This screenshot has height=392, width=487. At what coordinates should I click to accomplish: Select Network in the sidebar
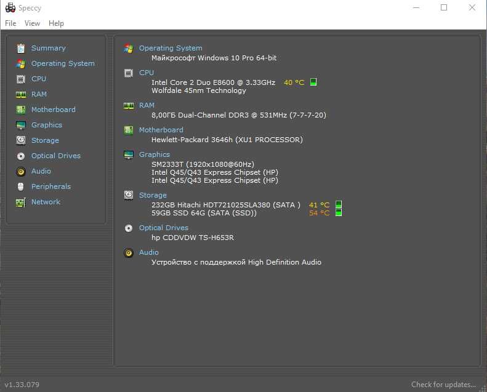click(46, 202)
